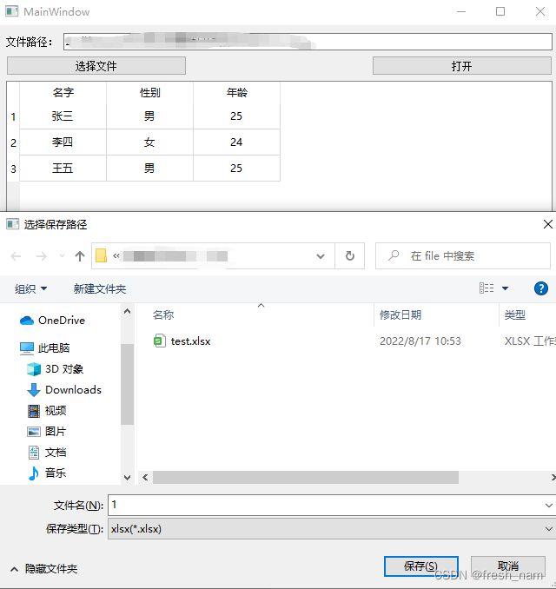Image resolution: width=556 pixels, height=589 pixels.
Task: Sort by 名称 column header
Action: click(163, 314)
